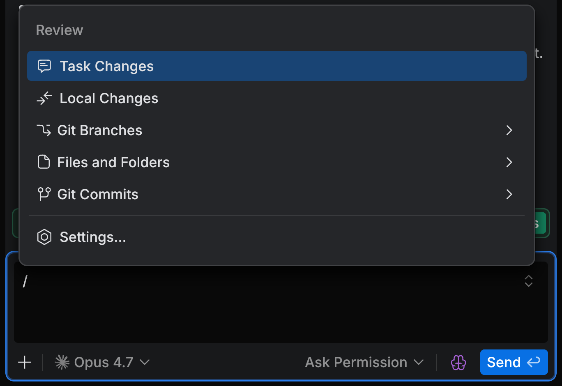The width and height of the screenshot is (562, 386).
Task: Select Local Changes menu entry
Action: [x=277, y=98]
